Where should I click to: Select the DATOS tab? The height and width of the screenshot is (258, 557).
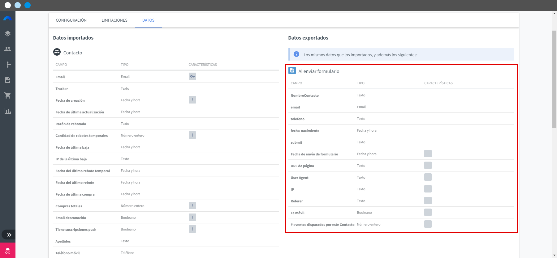point(148,20)
